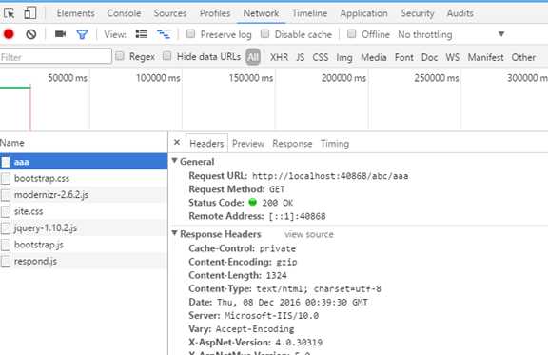The width and height of the screenshot is (548, 355).
Task: Tick the Offline checkbox
Action: click(x=352, y=34)
